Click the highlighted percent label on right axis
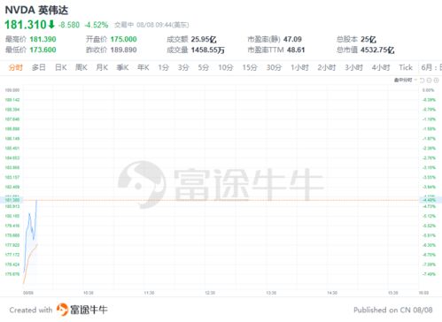The image size is (442, 322). coord(430,200)
